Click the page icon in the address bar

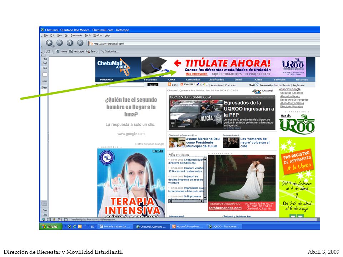point(91,44)
